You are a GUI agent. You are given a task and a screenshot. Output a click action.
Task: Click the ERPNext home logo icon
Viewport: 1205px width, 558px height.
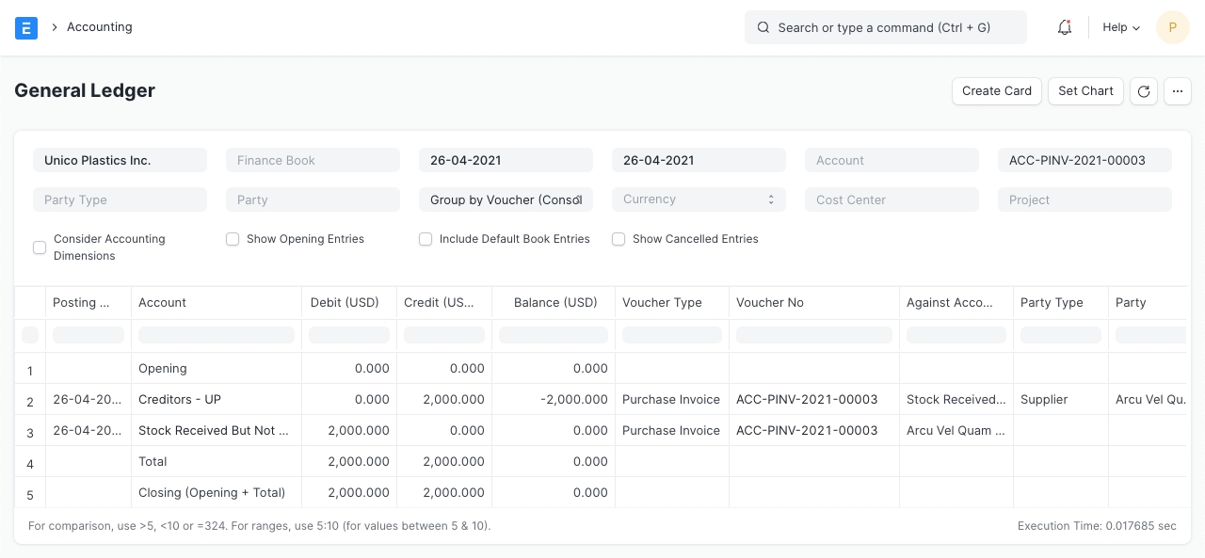[26, 27]
